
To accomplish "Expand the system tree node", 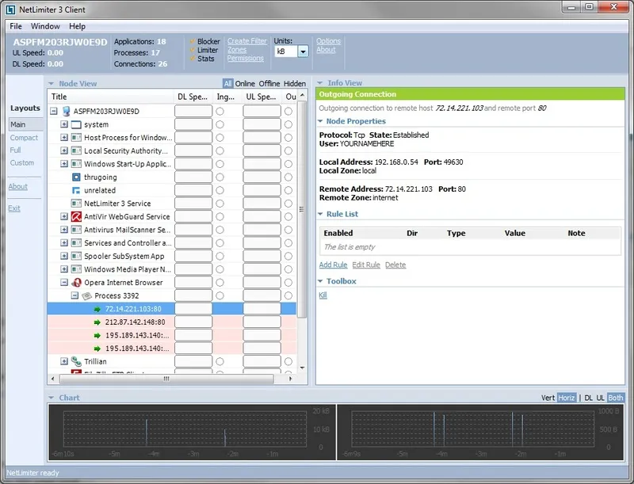I will point(64,124).
